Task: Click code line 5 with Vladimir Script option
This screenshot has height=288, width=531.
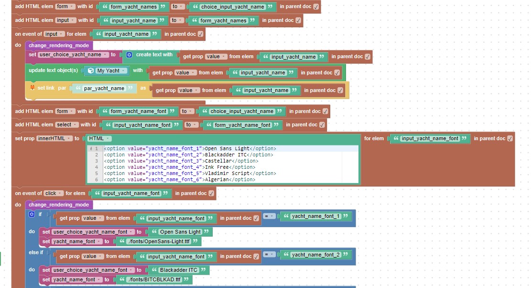Action: tap(190, 174)
